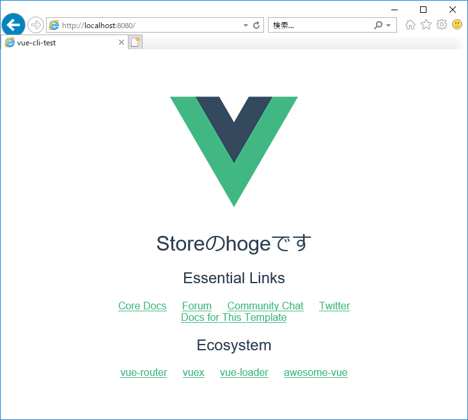Image resolution: width=468 pixels, height=420 pixels.
Task: Close the vue-cli-test tab
Action: 121,42
